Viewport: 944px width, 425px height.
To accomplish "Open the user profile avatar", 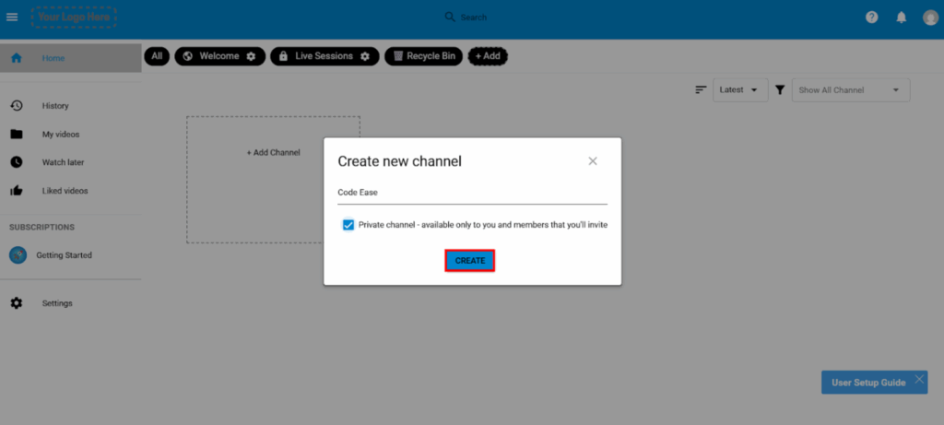I will (x=930, y=18).
